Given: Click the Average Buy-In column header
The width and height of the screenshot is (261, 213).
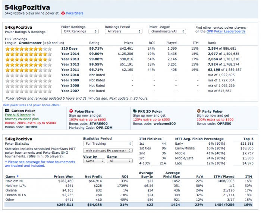Looking at the screenshot, I should point(146,175).
